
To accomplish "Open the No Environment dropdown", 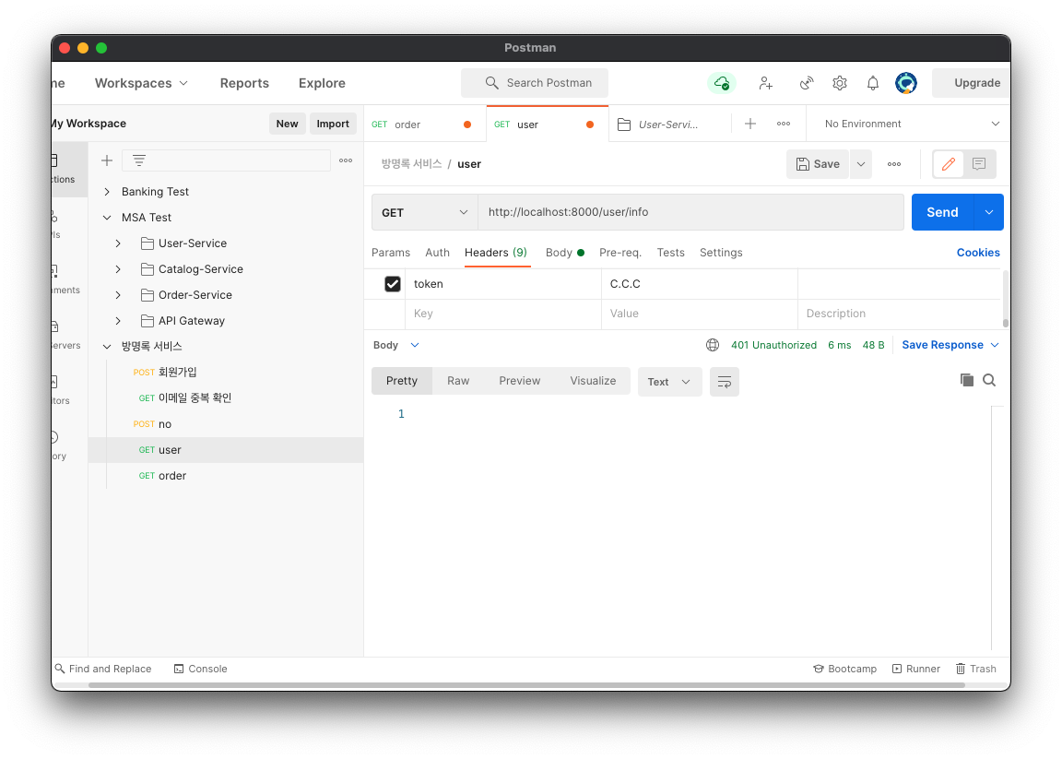I will 912,124.
